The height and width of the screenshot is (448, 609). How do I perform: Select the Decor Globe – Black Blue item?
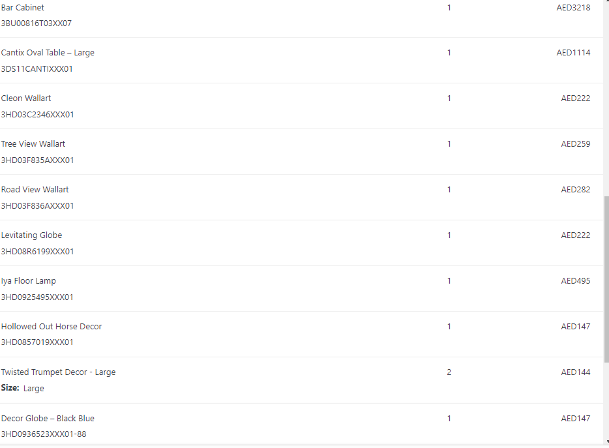48,418
